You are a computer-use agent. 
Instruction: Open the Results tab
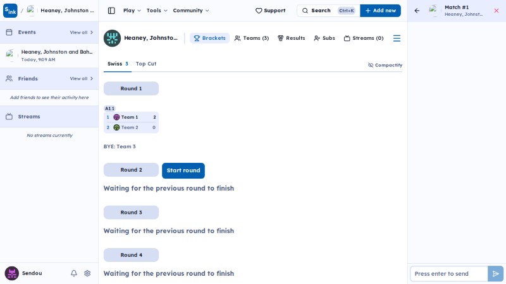tap(291, 38)
